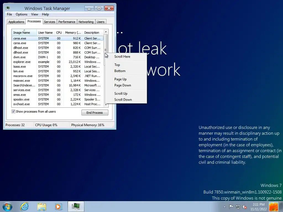283x212 pixels.
Task: Select the msiexec.exe process row
Action: point(57,81)
